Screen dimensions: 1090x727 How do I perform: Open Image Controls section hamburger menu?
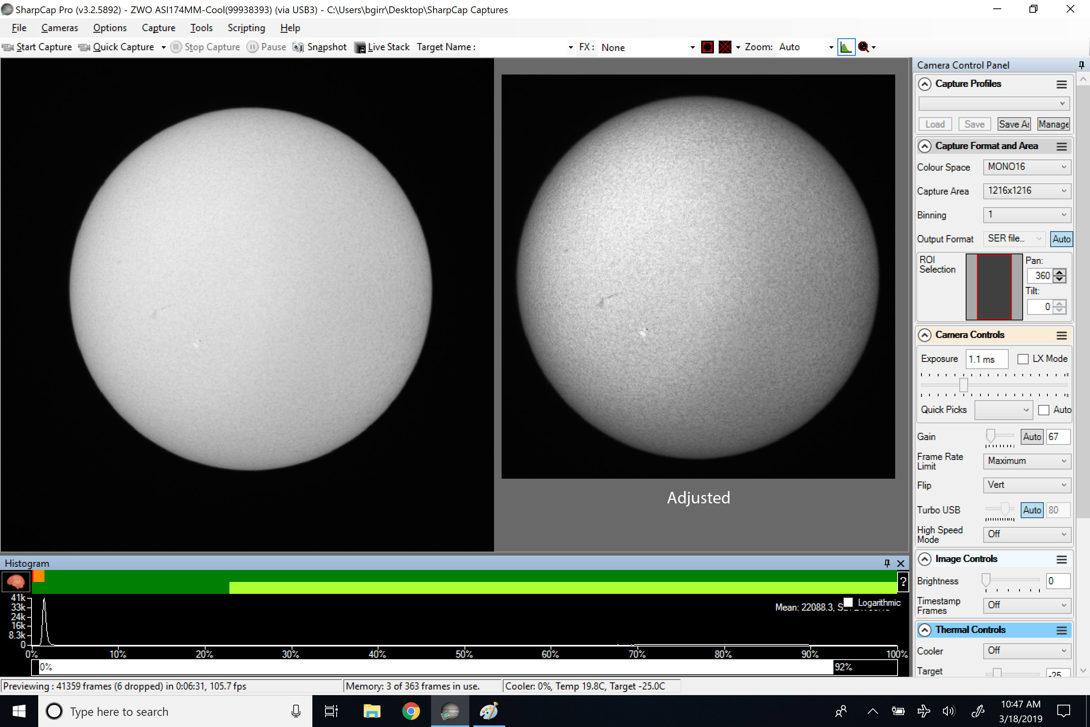[1061, 559]
